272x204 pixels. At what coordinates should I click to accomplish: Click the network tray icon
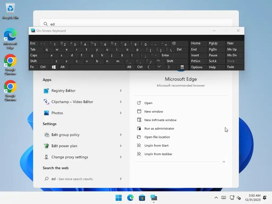pos(232,198)
